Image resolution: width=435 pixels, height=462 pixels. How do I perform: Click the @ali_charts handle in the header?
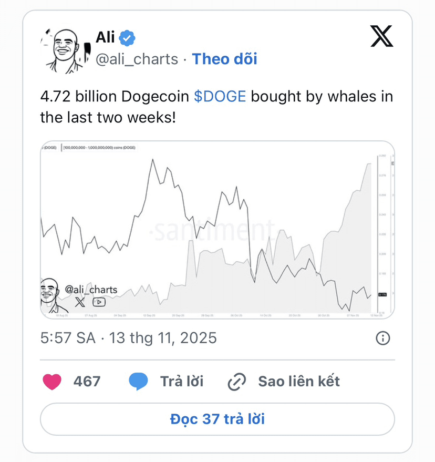[x=137, y=59]
